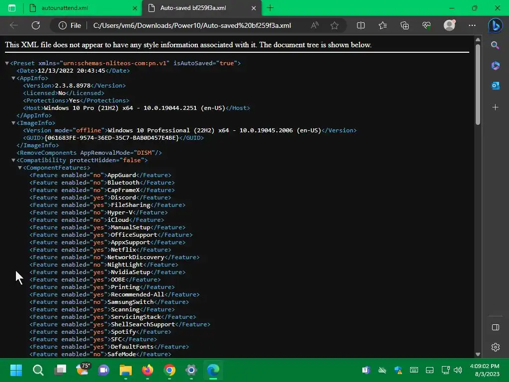Open sidebar Search tool

(495, 45)
